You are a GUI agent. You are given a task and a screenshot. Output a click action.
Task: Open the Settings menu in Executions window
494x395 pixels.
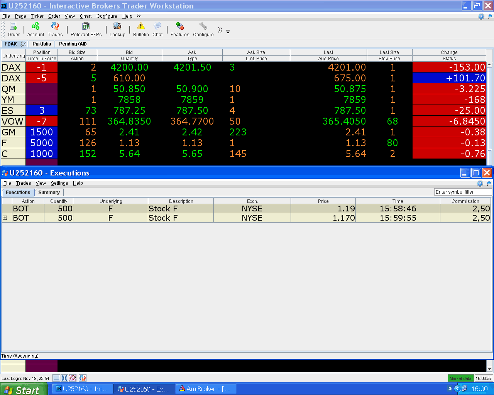[x=59, y=183]
